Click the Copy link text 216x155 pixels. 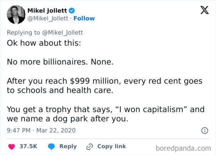[112, 146]
